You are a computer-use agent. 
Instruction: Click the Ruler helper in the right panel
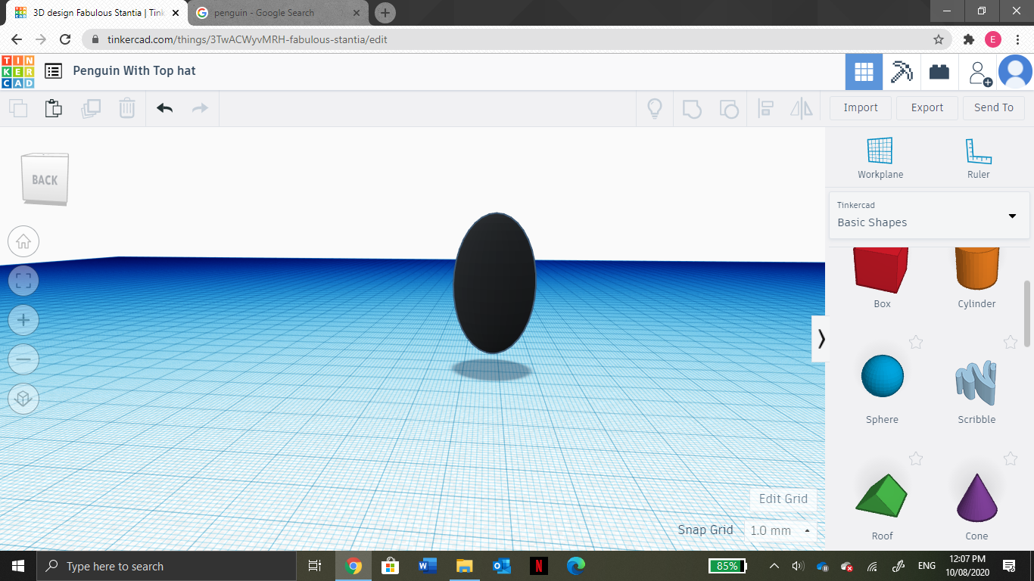(x=977, y=155)
